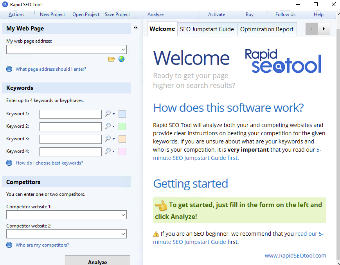Click the 'How does this software work?' heading
This screenshot has width=340, height=265.
[228, 108]
